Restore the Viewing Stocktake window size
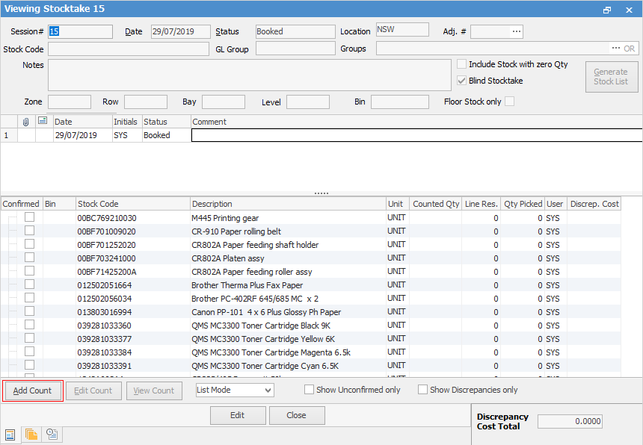The height and width of the screenshot is (445, 643). 607,10
